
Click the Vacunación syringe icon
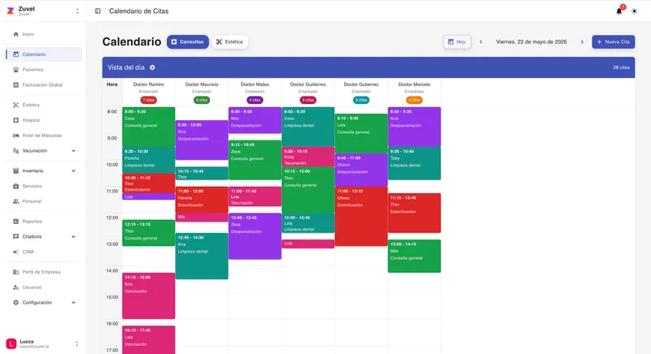pos(15,151)
